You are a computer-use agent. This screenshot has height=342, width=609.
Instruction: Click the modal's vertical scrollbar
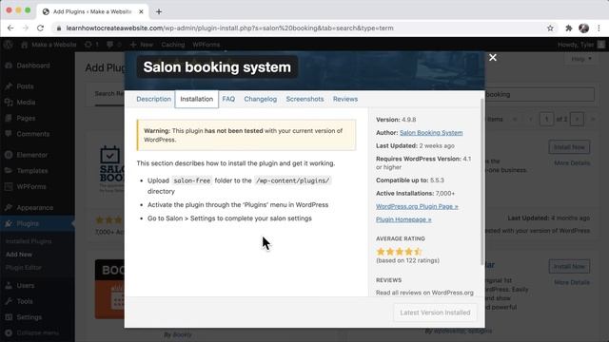click(482, 181)
